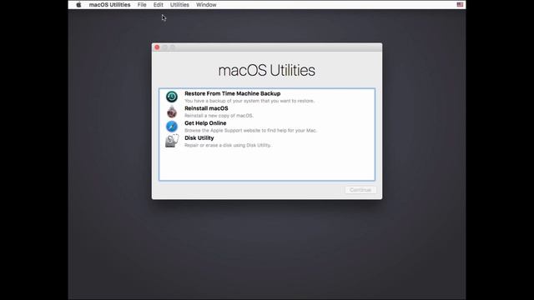Select the Disk Utility option

pyautogui.click(x=199, y=137)
